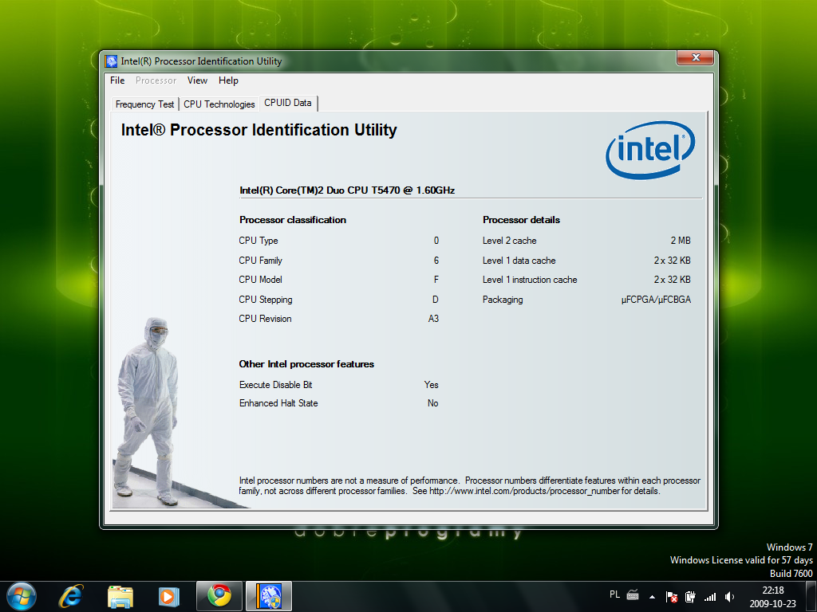
Task: Launch Internet Explorer from taskbar
Action: (72, 595)
